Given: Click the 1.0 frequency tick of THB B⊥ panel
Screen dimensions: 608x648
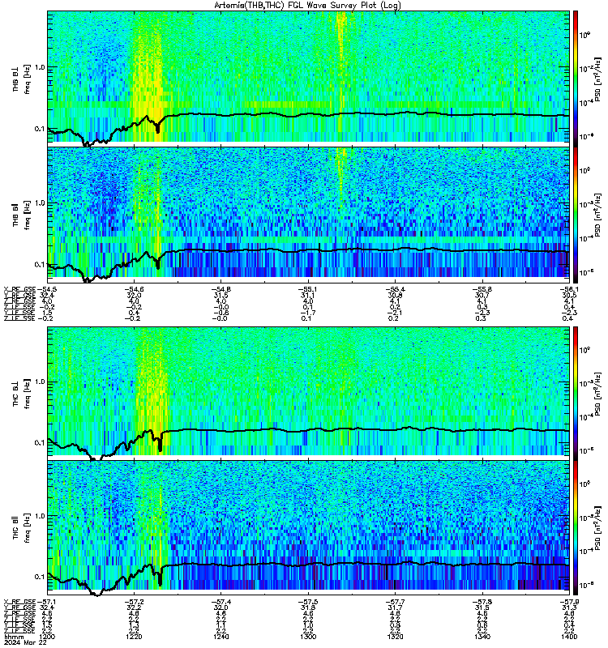Looking at the screenshot, I should click(x=39, y=67).
